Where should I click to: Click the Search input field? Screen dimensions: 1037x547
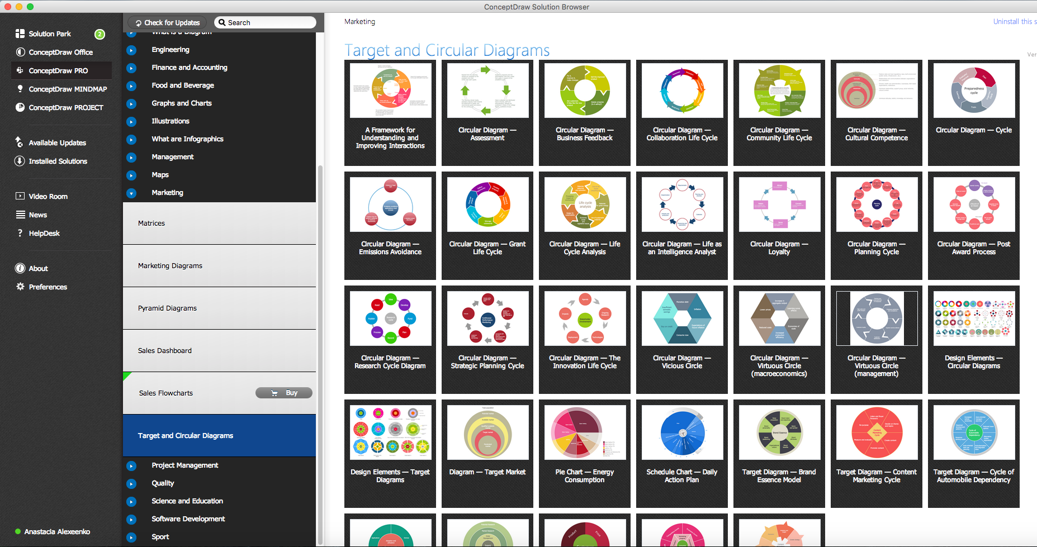click(x=265, y=22)
